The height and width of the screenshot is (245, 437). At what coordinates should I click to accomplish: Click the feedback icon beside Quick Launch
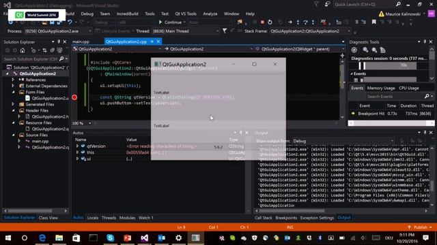tap(327, 4)
